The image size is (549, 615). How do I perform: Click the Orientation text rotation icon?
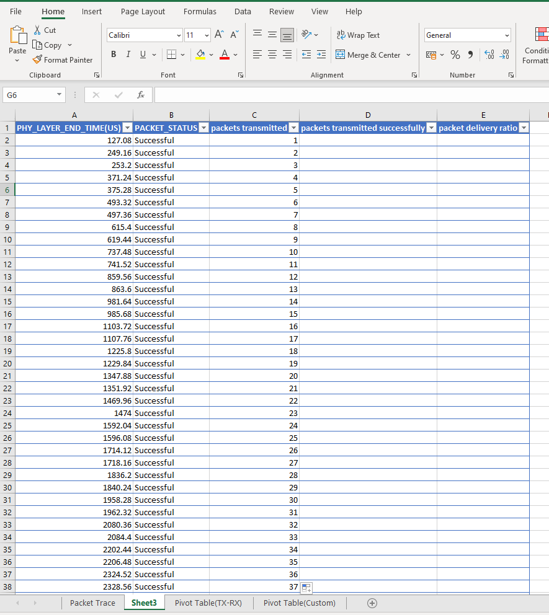click(306, 35)
